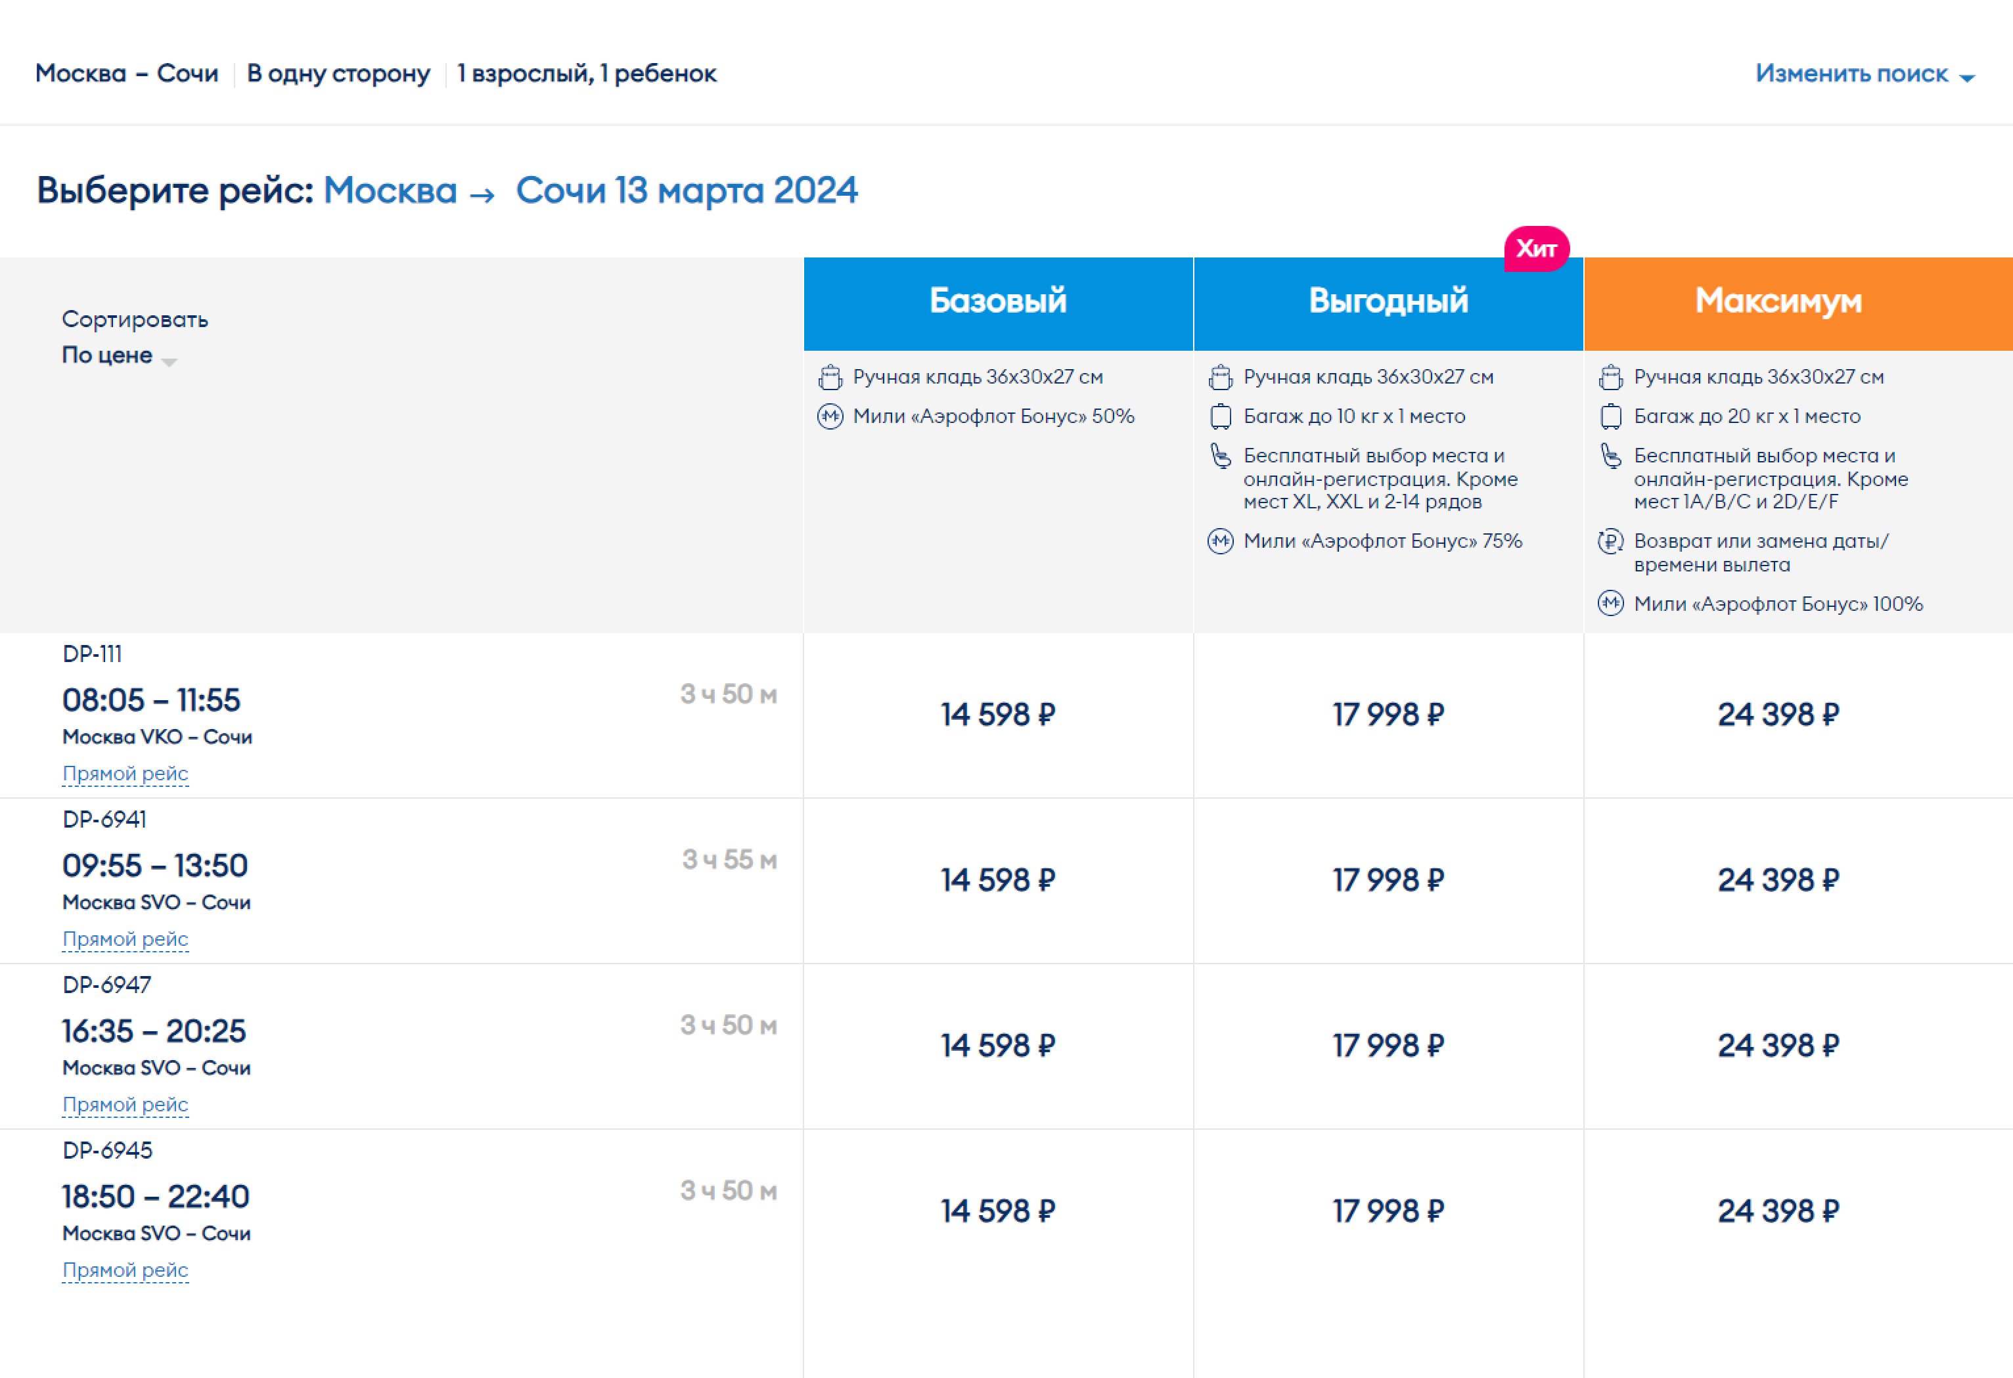Click Москва VKO – Сочи route text
Screen dimensions: 2013x1378
tap(157, 737)
